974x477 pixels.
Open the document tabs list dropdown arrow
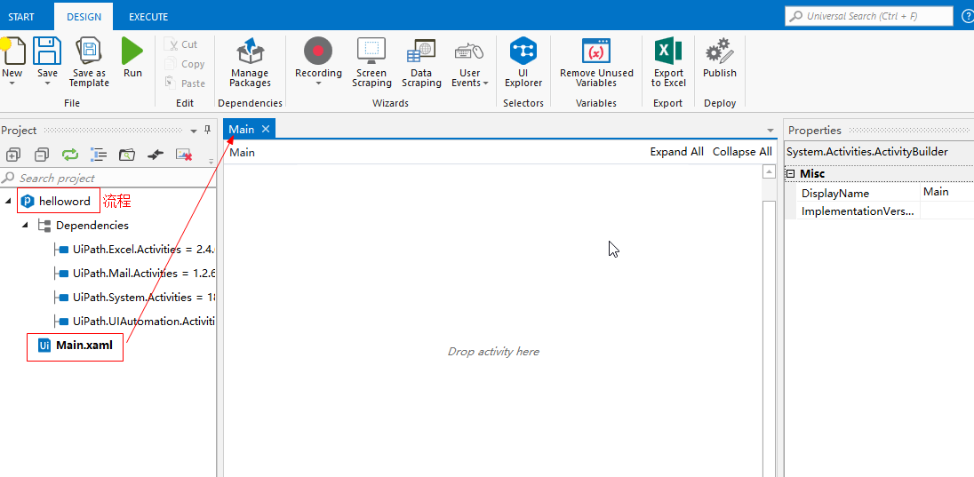tap(770, 131)
